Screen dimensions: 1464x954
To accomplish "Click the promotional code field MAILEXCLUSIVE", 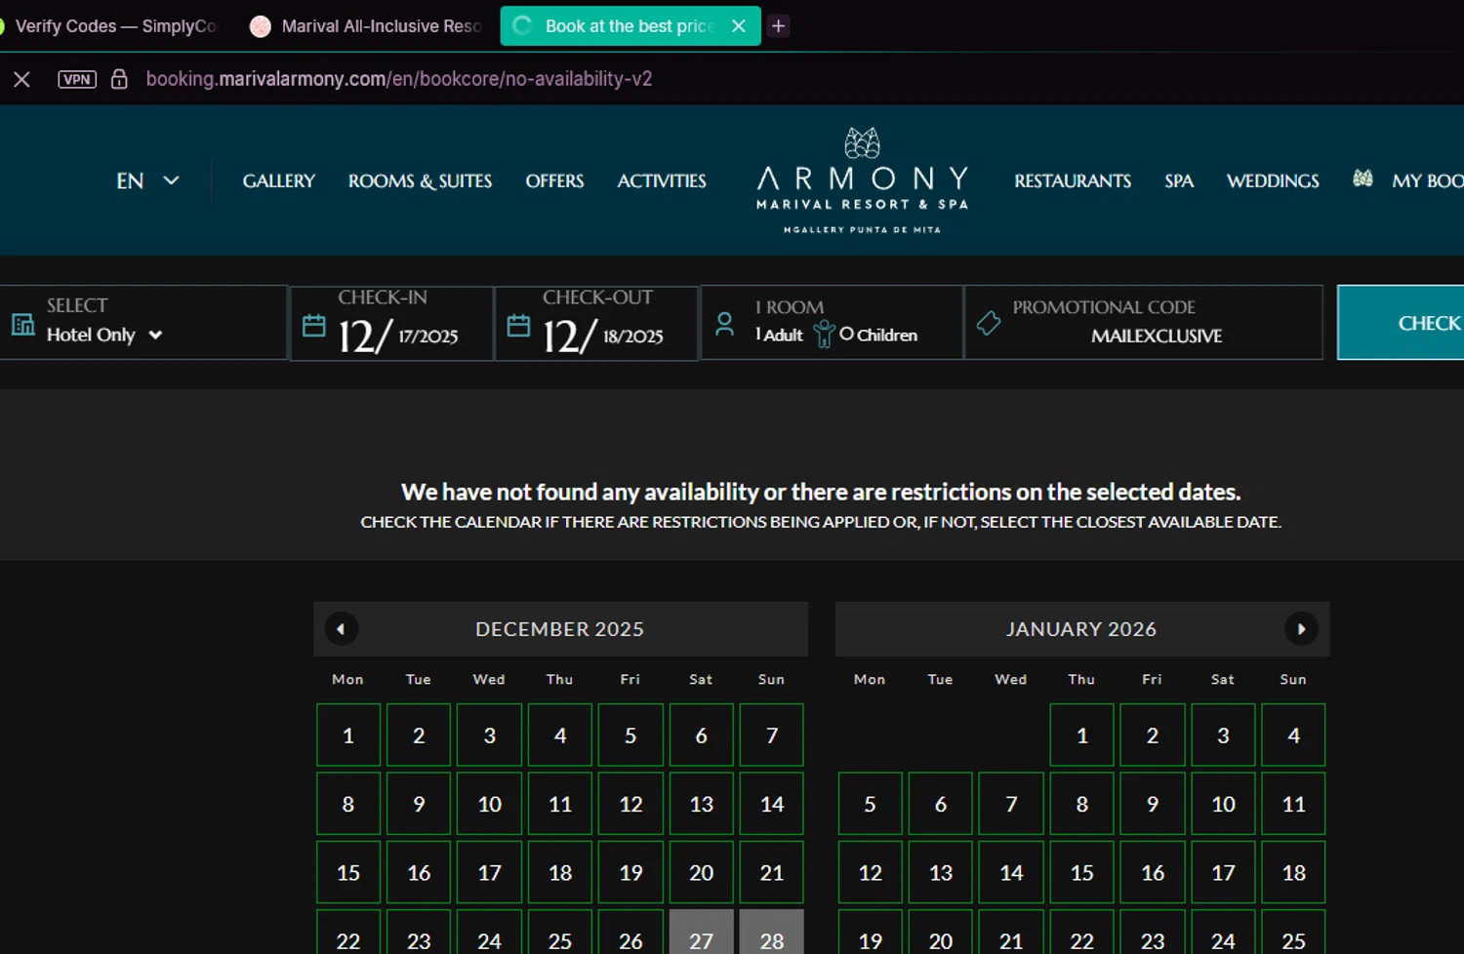I will click(x=1144, y=323).
